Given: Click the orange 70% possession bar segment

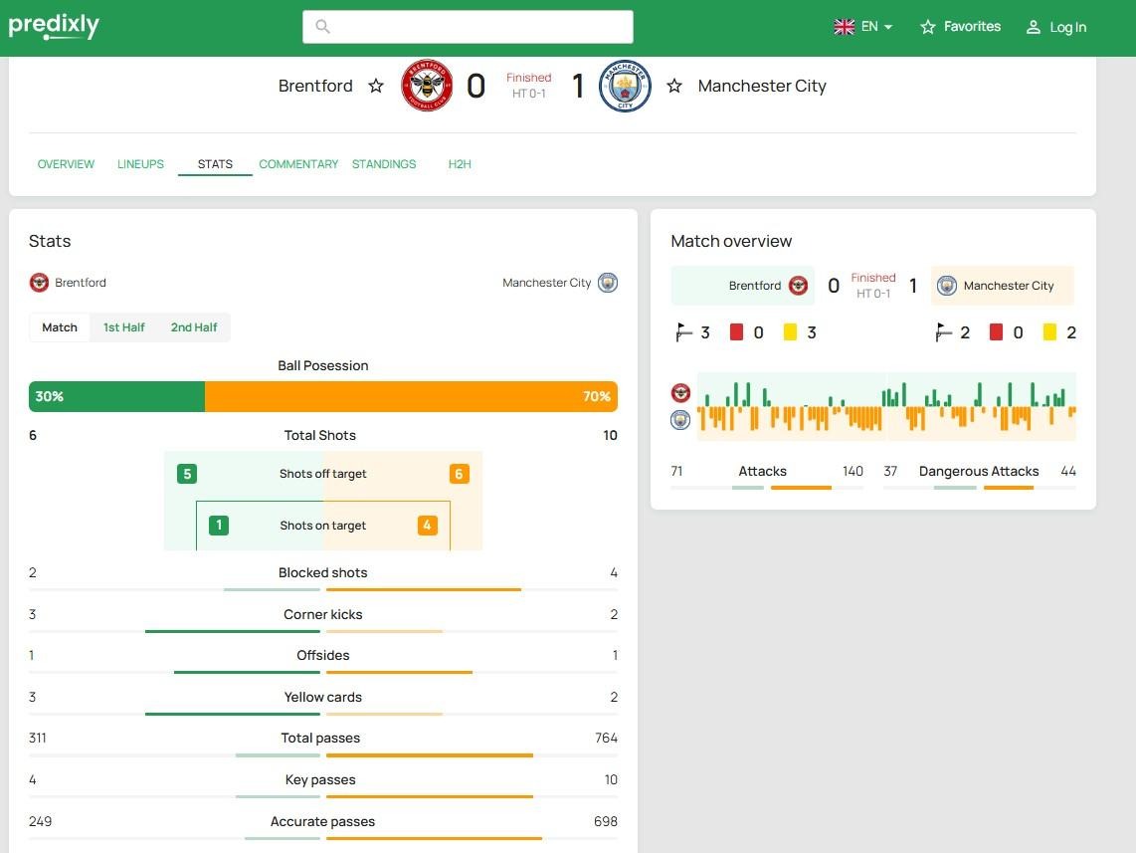Looking at the screenshot, I should click(411, 396).
